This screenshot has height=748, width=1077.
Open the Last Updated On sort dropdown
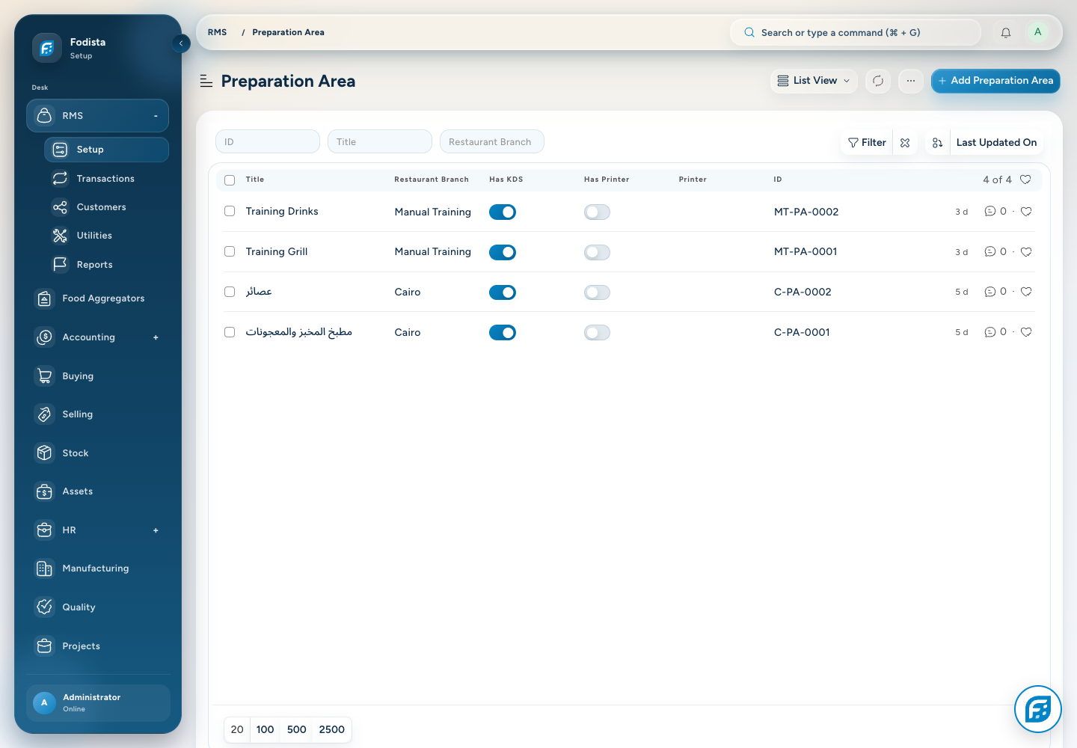996,143
